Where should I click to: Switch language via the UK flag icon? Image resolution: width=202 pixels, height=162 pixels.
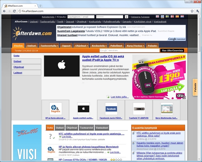pyautogui.click(x=158, y=16)
